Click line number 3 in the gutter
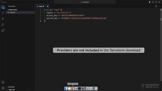This screenshot has width=162, height=91. [x=40, y=15]
